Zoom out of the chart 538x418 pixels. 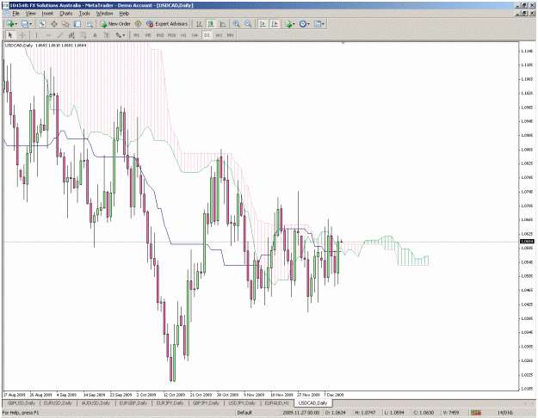(x=248, y=24)
